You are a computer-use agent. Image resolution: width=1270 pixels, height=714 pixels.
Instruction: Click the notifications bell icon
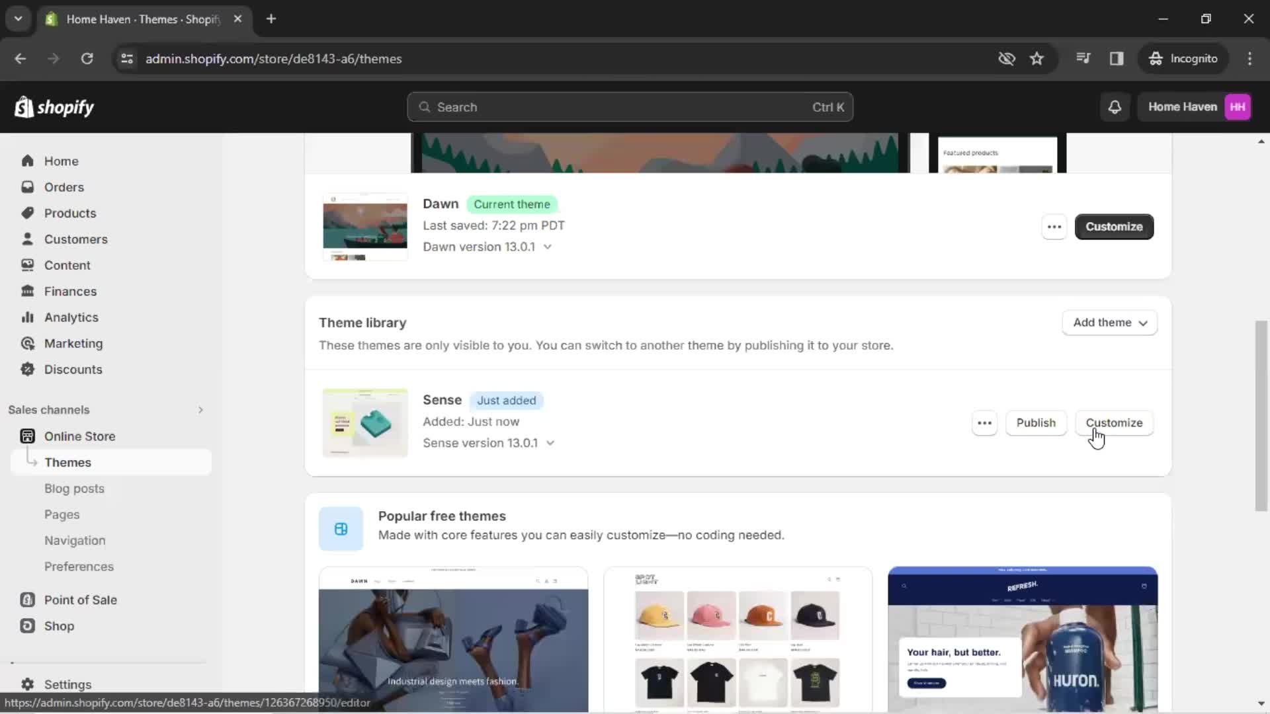click(1115, 106)
